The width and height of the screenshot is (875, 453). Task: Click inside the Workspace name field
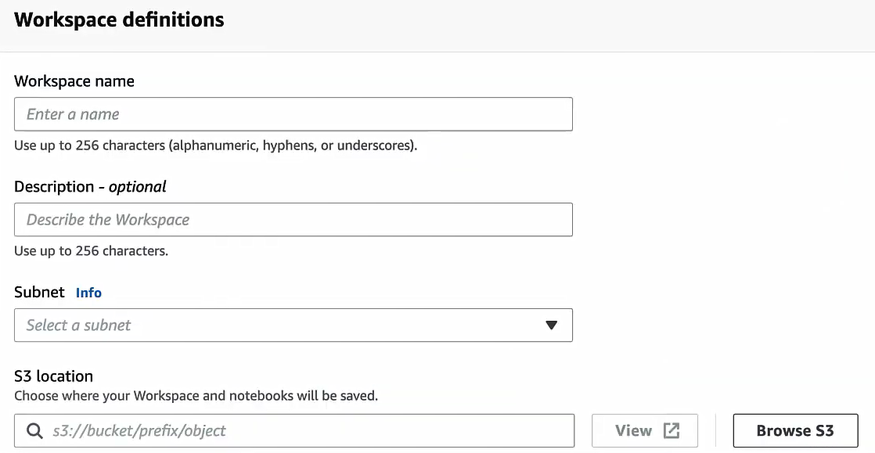point(293,113)
